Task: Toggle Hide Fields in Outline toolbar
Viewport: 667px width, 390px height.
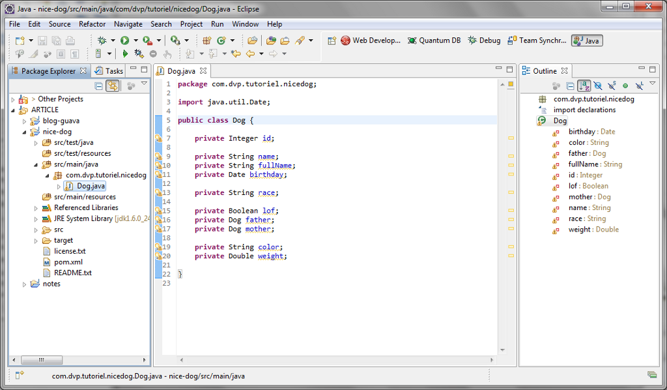Action: pyautogui.click(x=598, y=85)
